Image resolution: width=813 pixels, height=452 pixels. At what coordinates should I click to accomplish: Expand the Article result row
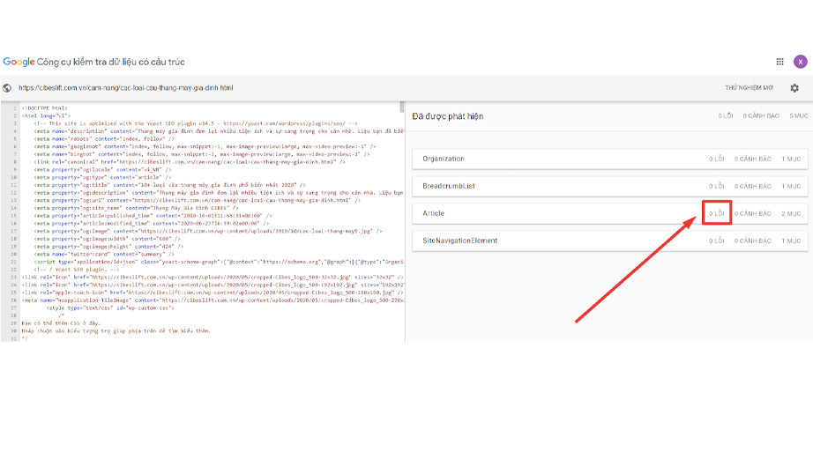pyautogui.click(x=434, y=214)
